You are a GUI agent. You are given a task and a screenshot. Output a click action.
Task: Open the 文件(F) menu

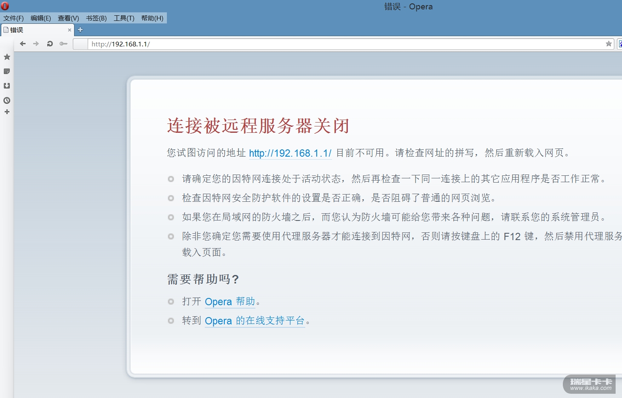(x=14, y=18)
